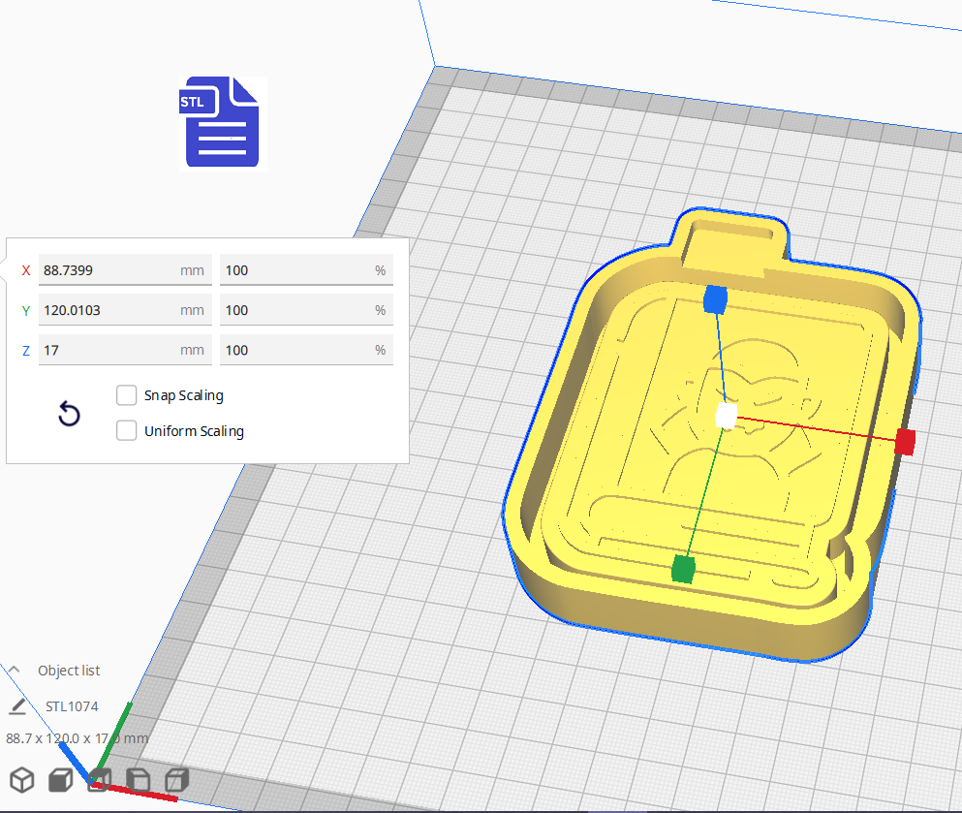Select the right side view cube icon

tap(176, 780)
